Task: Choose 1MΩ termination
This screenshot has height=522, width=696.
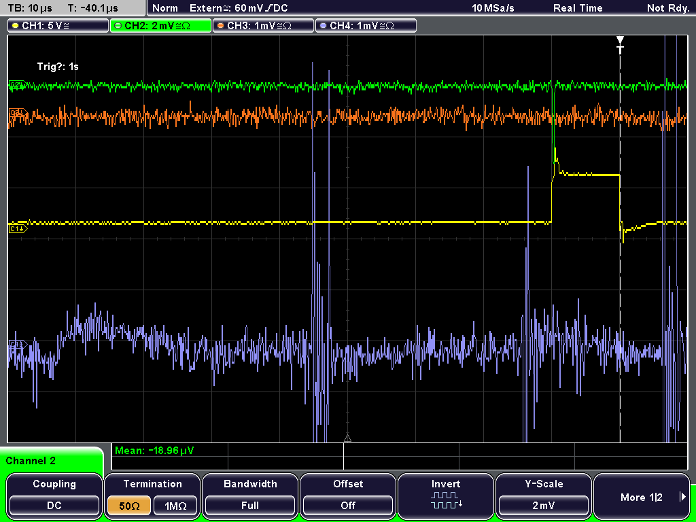Action: (175, 506)
